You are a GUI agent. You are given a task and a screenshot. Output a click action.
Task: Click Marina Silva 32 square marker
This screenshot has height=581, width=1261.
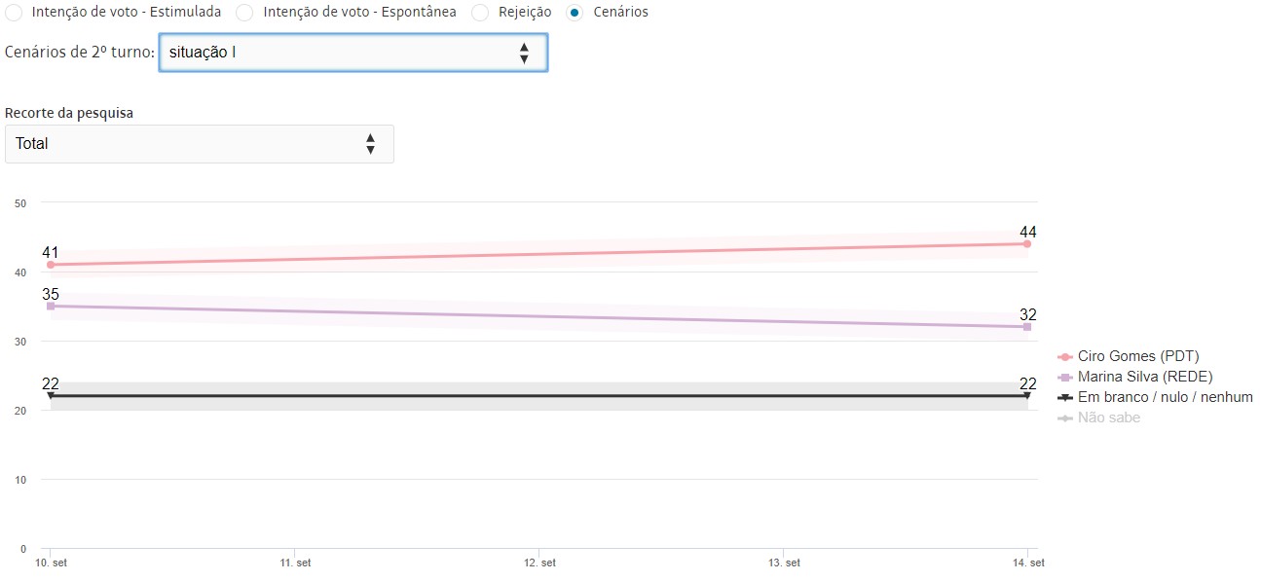pyautogui.click(x=1027, y=327)
